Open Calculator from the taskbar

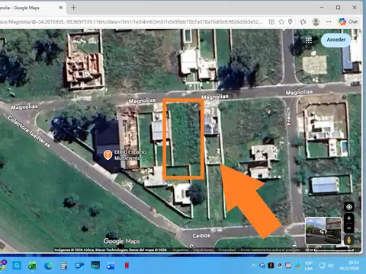point(64,266)
